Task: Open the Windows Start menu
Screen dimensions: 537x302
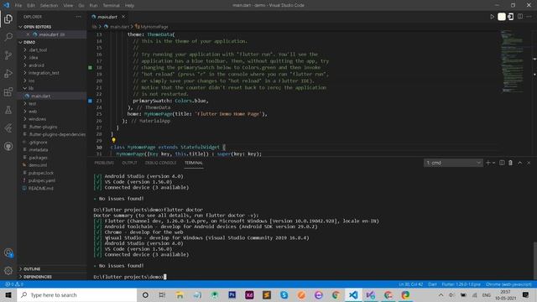Action: 8,294
